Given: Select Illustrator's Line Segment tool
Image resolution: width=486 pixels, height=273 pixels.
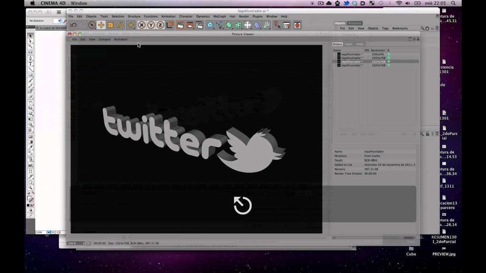Looking at the screenshot, I should 31,69.
